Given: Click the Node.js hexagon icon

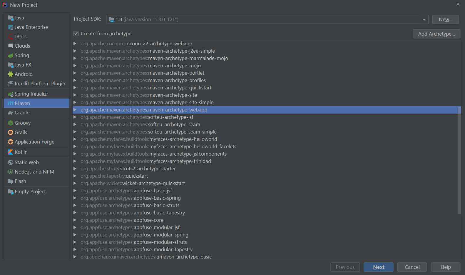Looking at the screenshot, I should tap(11, 172).
